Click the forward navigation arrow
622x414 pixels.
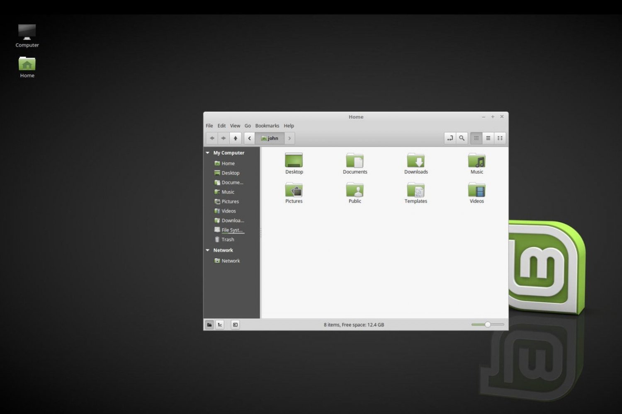tap(224, 138)
